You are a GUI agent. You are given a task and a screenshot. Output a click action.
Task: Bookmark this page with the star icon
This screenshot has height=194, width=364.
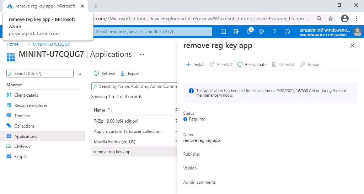(331, 18)
